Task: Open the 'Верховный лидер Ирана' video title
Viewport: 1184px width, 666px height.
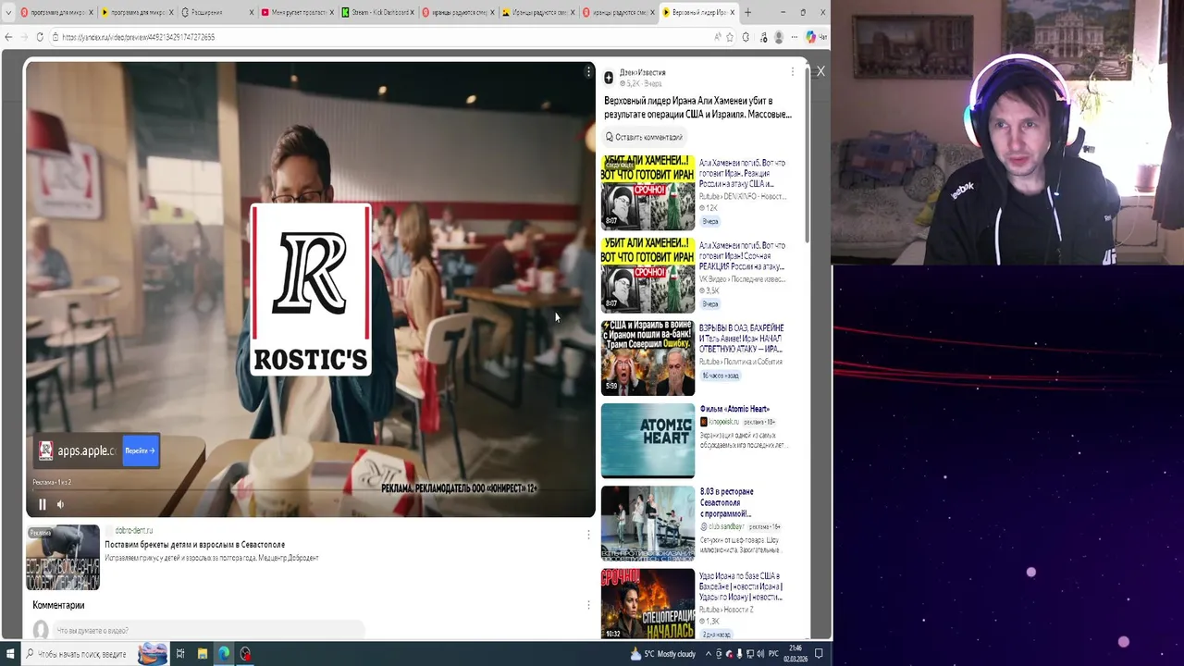Action: [697, 107]
